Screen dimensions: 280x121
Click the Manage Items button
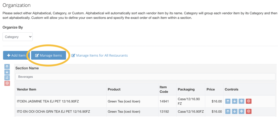click(48, 55)
